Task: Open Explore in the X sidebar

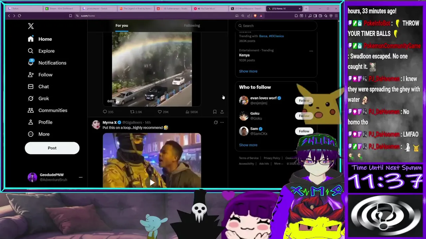Action: tap(41, 51)
